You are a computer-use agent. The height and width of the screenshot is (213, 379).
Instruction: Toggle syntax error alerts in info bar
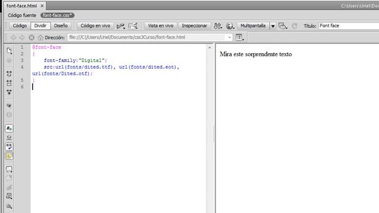9,156
